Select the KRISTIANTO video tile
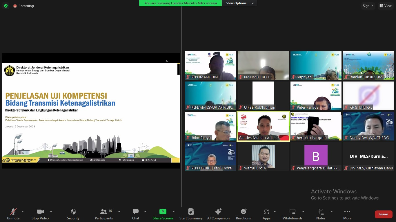The width and height of the screenshot is (396, 222). click(369, 96)
